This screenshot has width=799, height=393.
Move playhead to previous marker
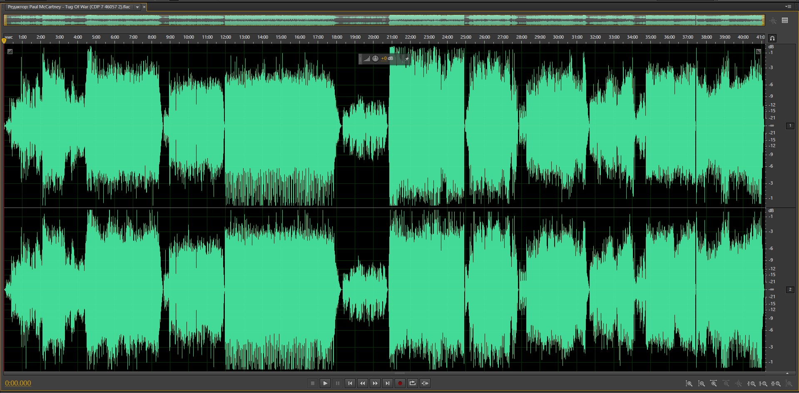click(x=350, y=383)
